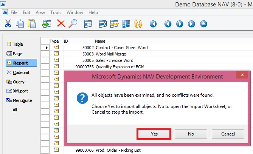Open the Tools menu
Screen dimensions: 253x154
coord(56,12)
